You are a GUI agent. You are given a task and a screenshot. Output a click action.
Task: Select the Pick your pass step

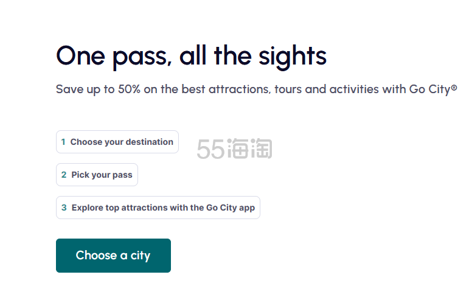pyautogui.click(x=97, y=175)
